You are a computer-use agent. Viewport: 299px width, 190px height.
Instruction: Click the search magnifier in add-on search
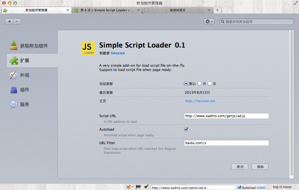click(222, 22)
